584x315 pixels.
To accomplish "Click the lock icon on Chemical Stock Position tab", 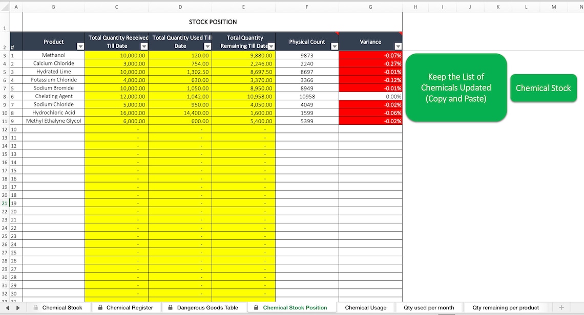I will [x=257, y=307].
